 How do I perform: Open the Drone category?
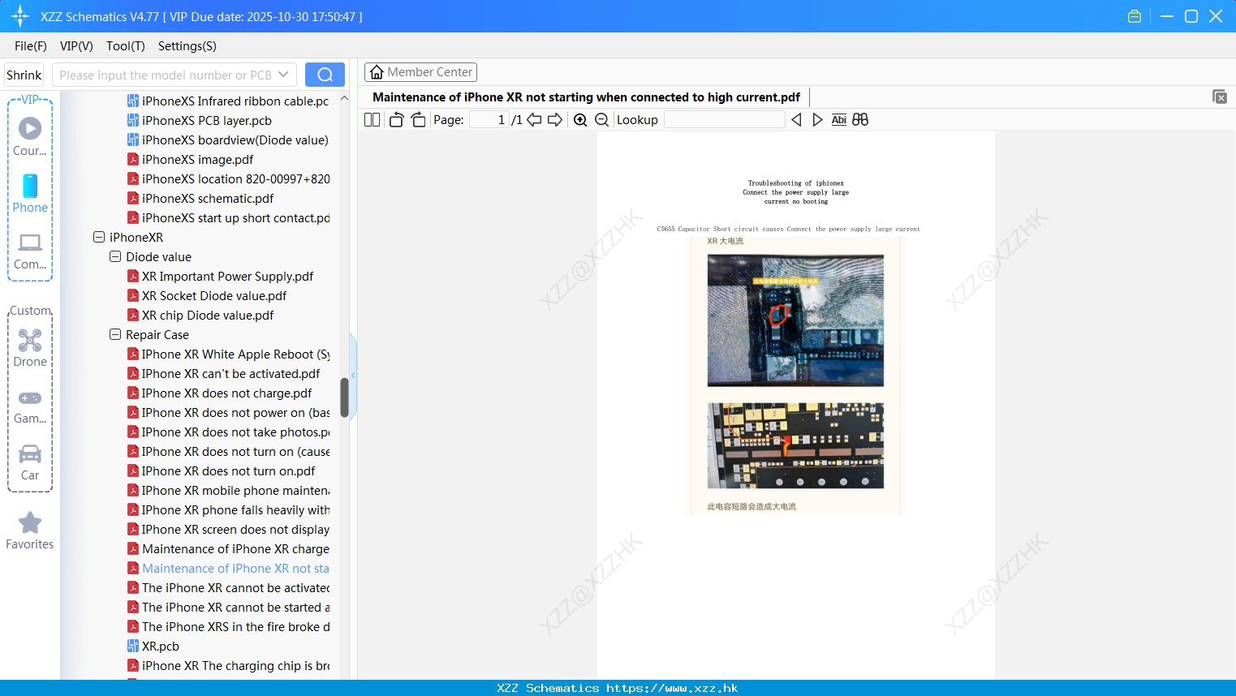tap(30, 348)
